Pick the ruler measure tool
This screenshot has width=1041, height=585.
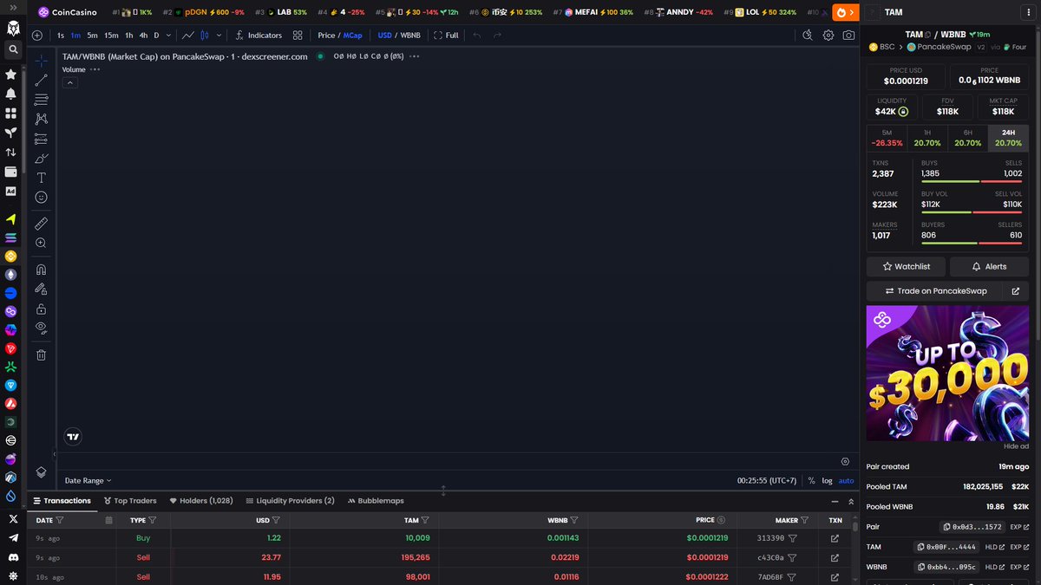click(41, 224)
